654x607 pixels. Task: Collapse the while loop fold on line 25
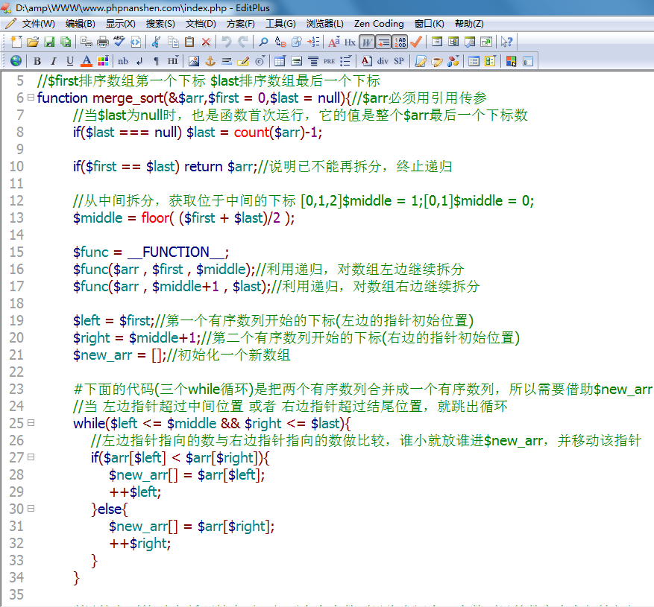pyautogui.click(x=31, y=423)
